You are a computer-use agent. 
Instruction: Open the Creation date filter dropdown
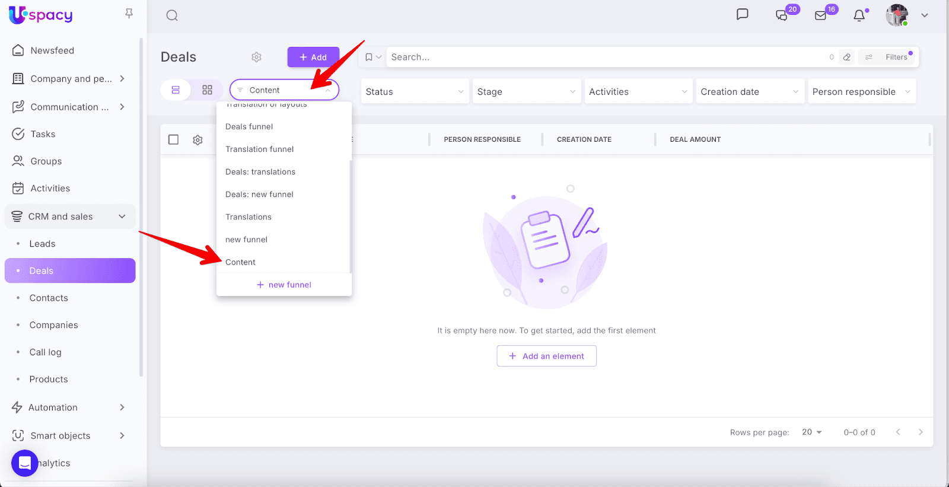click(x=750, y=91)
